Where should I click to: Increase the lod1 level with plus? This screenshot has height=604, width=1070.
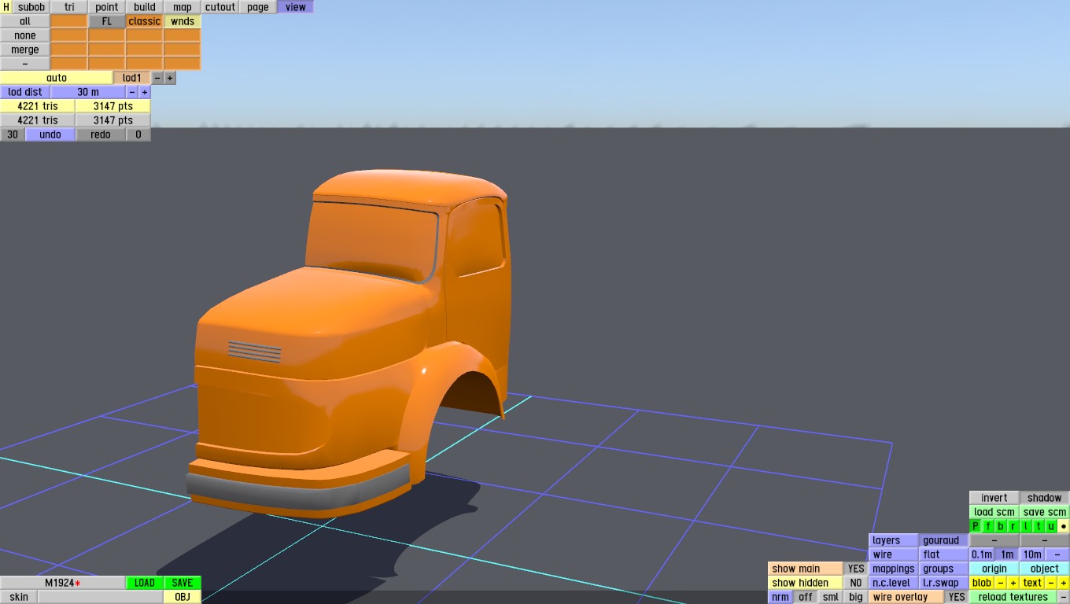(x=170, y=78)
